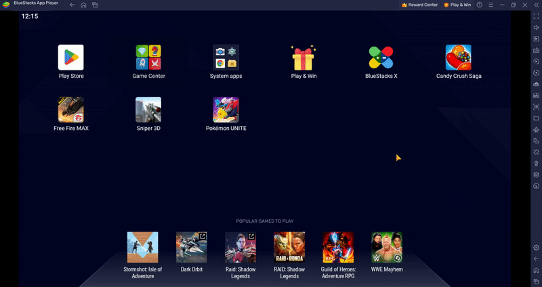Take a screenshot using the sidebar icon
Viewport: 542px width, 287px height.
point(536,107)
